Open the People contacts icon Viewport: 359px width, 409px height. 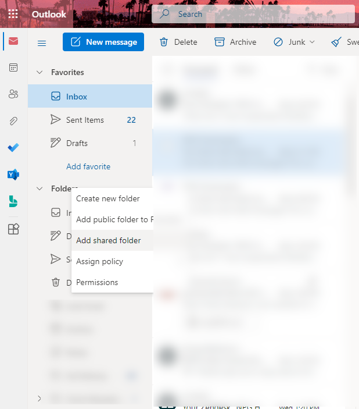pos(13,94)
